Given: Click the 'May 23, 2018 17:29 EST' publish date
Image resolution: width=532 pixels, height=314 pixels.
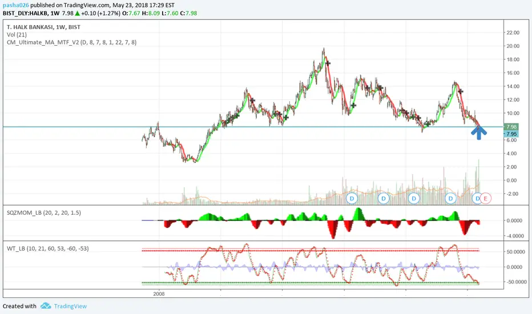Looking at the screenshot, I should (143, 5).
